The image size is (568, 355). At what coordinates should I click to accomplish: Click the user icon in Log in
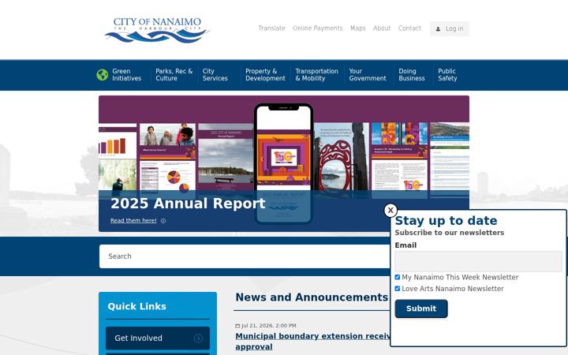click(x=438, y=29)
